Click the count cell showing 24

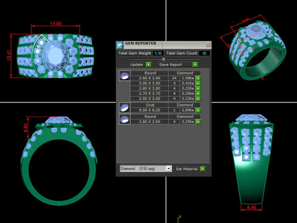click(174, 78)
